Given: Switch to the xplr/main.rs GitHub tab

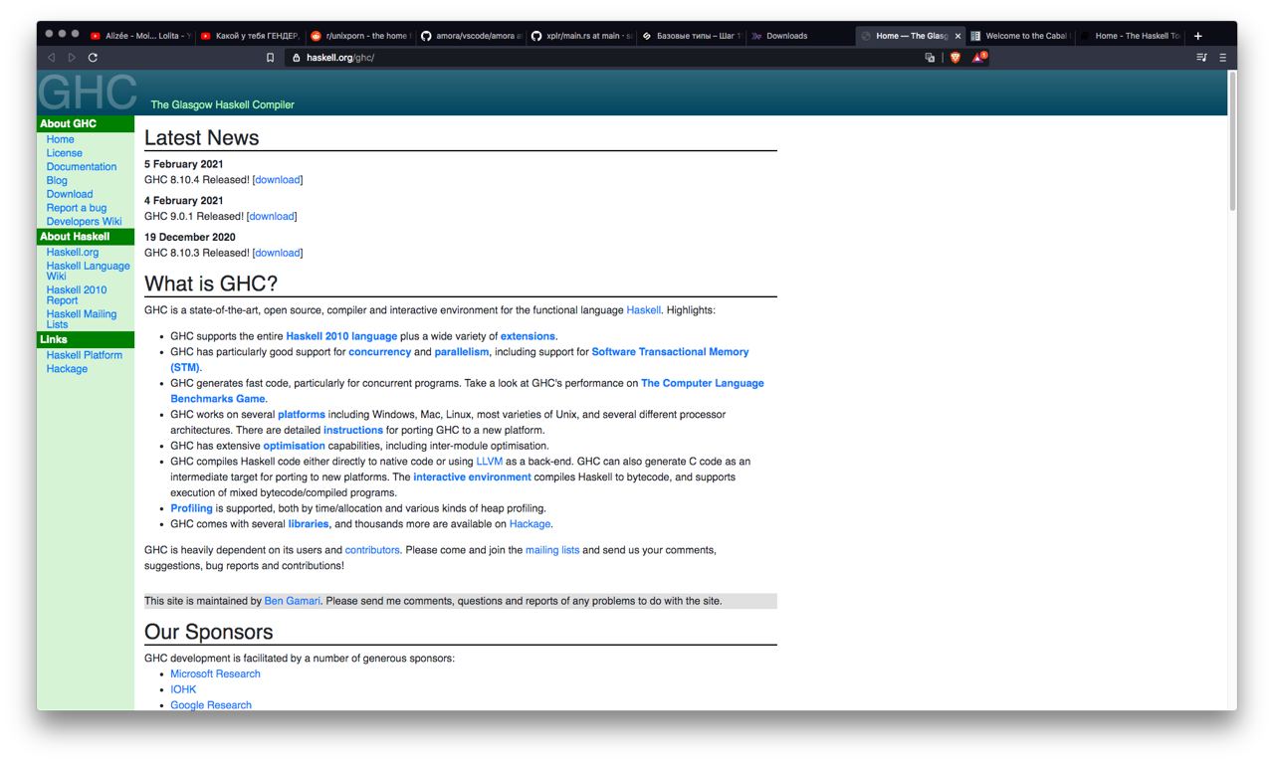Looking at the screenshot, I should pos(579,36).
